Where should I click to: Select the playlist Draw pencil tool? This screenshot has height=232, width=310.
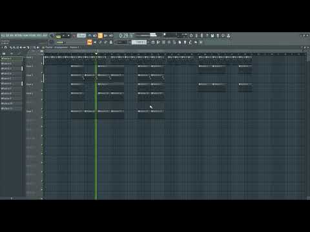tap(11, 48)
